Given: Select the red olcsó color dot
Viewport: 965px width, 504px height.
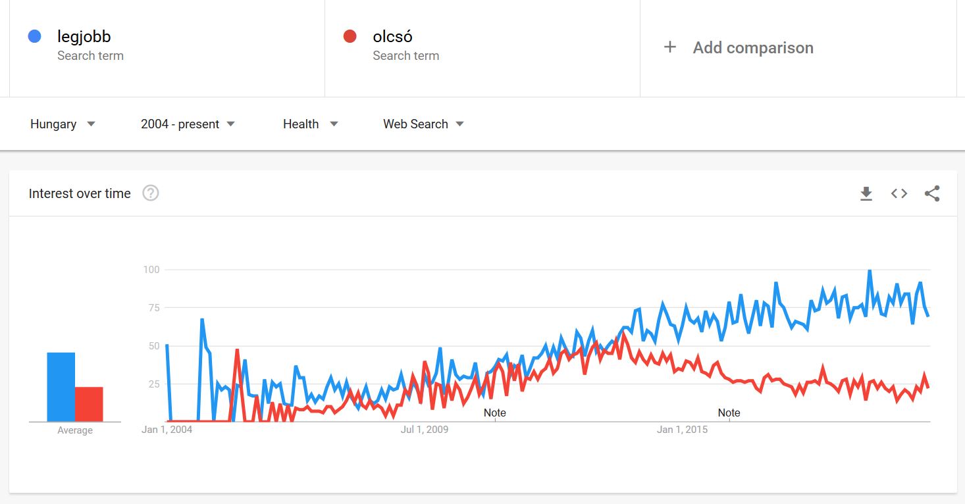Looking at the screenshot, I should 350,36.
